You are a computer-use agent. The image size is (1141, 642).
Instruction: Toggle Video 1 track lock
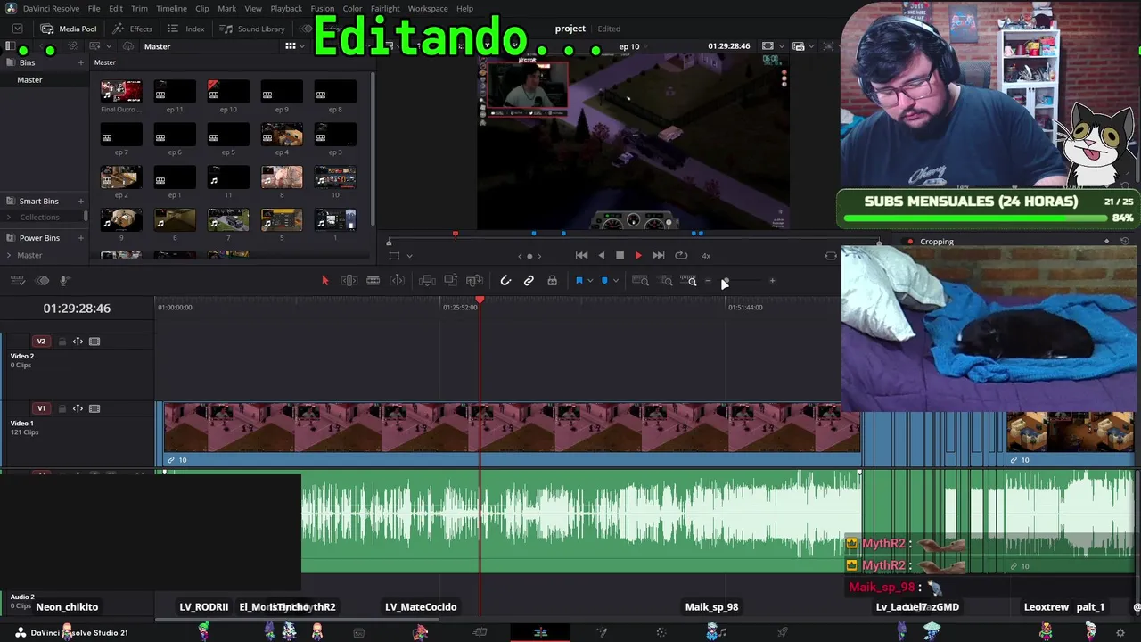coord(62,408)
